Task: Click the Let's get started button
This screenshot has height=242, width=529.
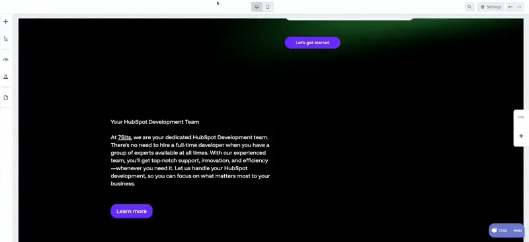Action: point(312,43)
